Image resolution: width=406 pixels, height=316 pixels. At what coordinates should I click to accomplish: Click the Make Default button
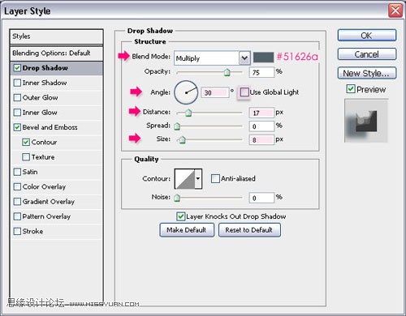tap(187, 230)
